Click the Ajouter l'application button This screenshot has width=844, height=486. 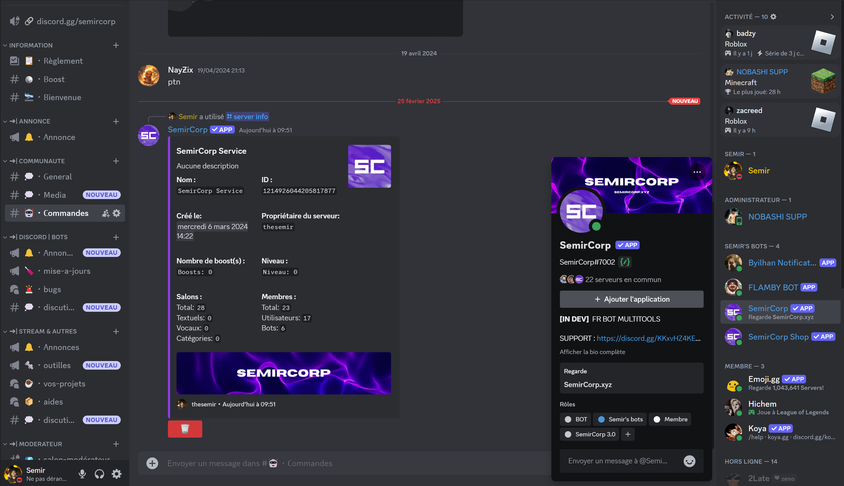[631, 299]
